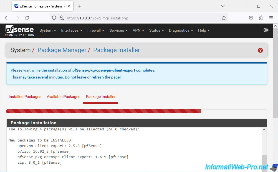The image size is (278, 172).
Task: Click the installation progress bar
Action: pyautogui.click(x=137, y=111)
